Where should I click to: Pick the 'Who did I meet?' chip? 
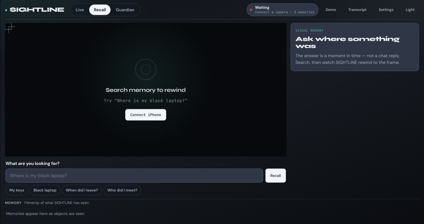tap(122, 190)
